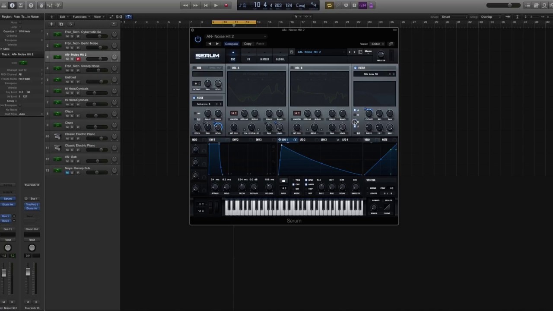Viewport: 553px width, 311px height.
Task: Toggle the purple Count-in 1234 button
Action: pyautogui.click(x=363, y=5)
